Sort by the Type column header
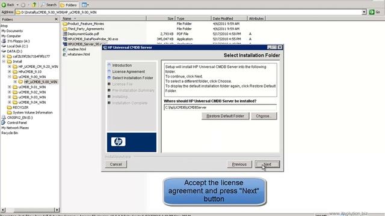Viewport: 385px width, 216px height. [x=193, y=19]
